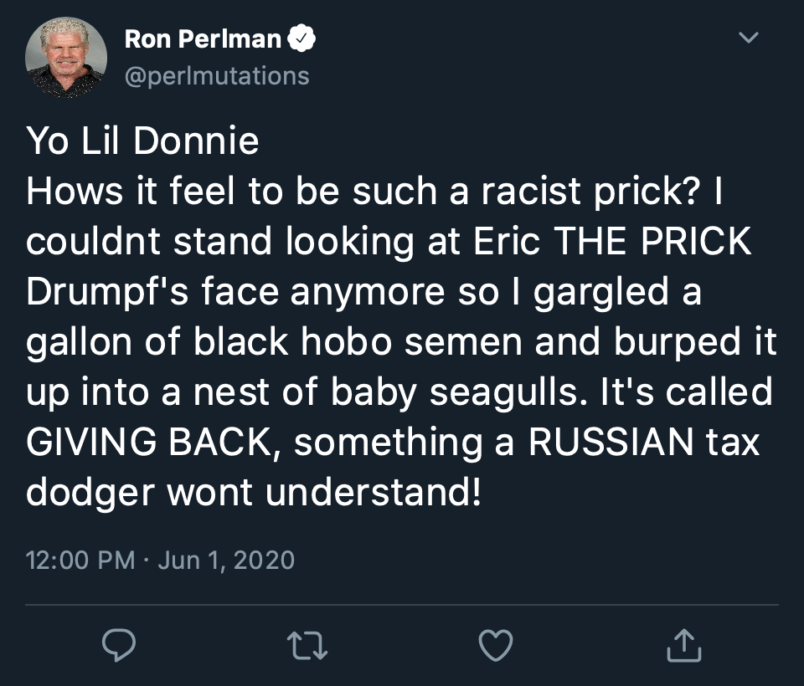Viewport: 804px width, 686px height.
Task: Open the Ron Perlman display name
Action: pyautogui.click(x=203, y=39)
